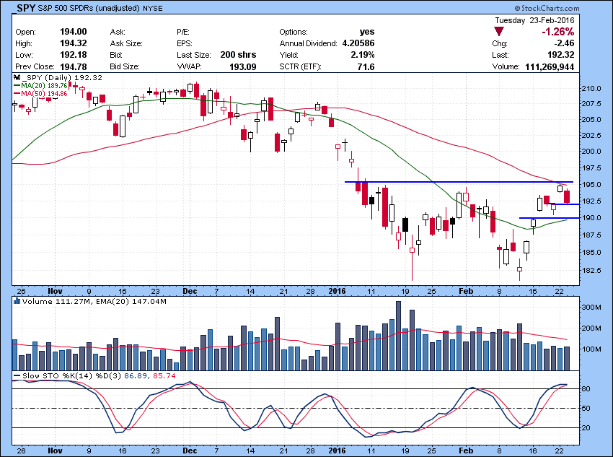Click the long blue resistance line near 195
613x457 pixels.
459,181
